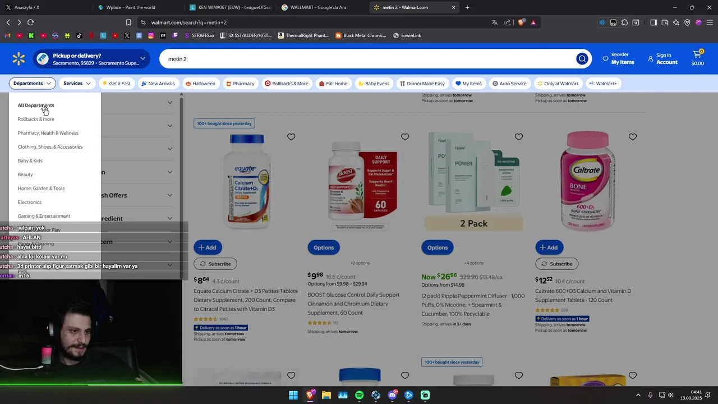Viewport: 718px width, 404px height.
Task: Open the Brave Wallet icon
Action: pos(665,22)
